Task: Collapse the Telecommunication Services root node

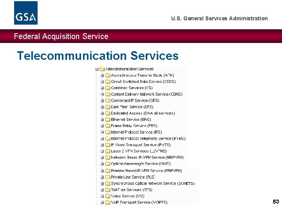Action: coord(97,69)
